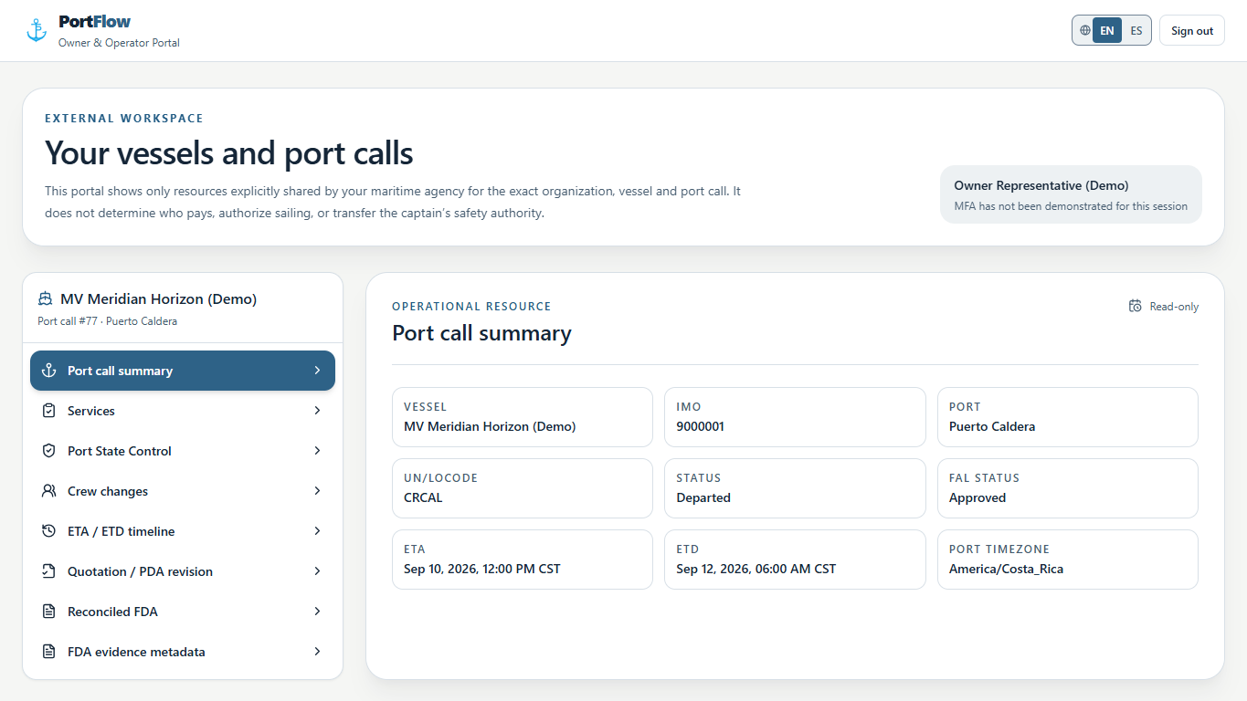Click the file icon next to FDA evidence metadata

(x=49, y=652)
